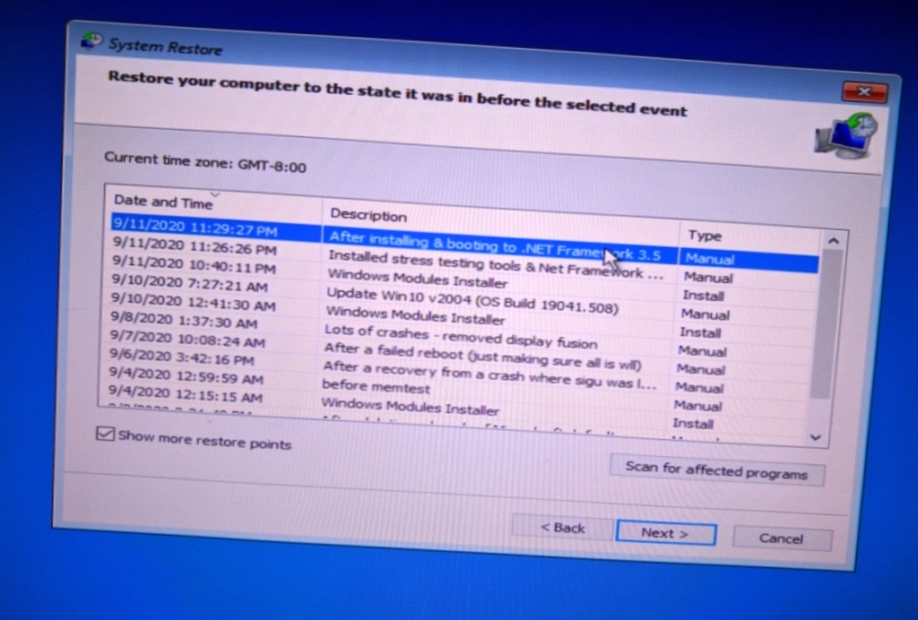
Task: Click 'After installing & booting to .NET Framework' description
Action: click(495, 245)
